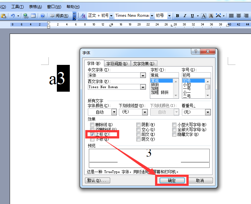
Task: Open the 下划线线型 (无) dropdown
Action: [145, 112]
